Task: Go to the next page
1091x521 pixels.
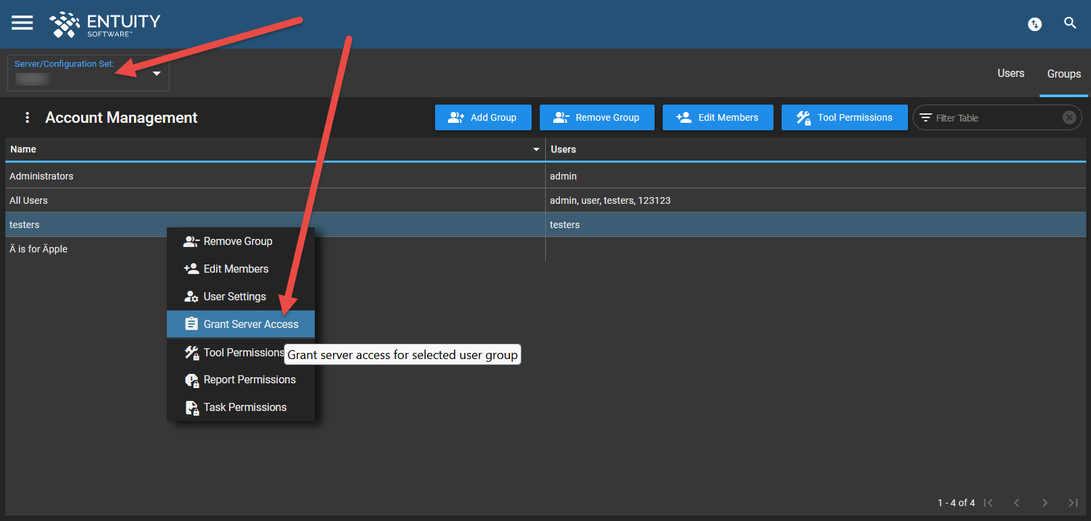Action: tap(1045, 503)
